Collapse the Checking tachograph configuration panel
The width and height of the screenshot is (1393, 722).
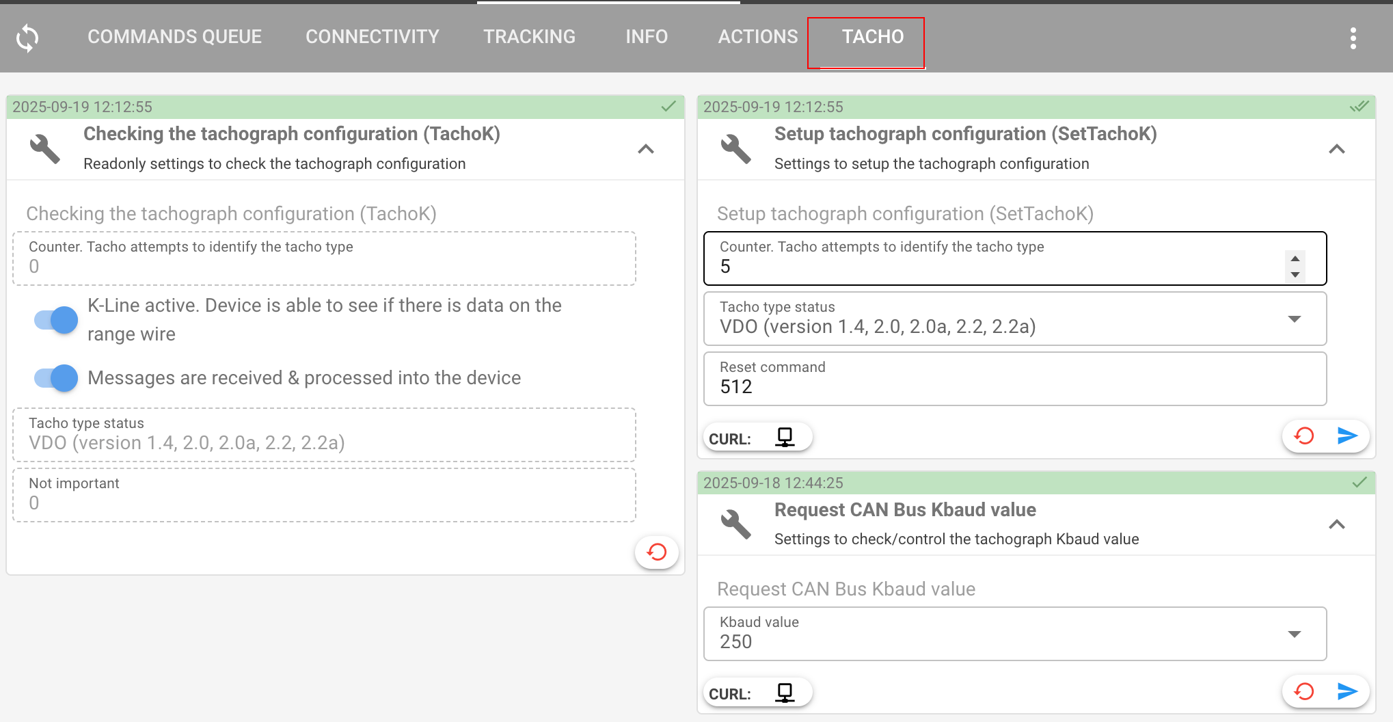pyautogui.click(x=645, y=149)
